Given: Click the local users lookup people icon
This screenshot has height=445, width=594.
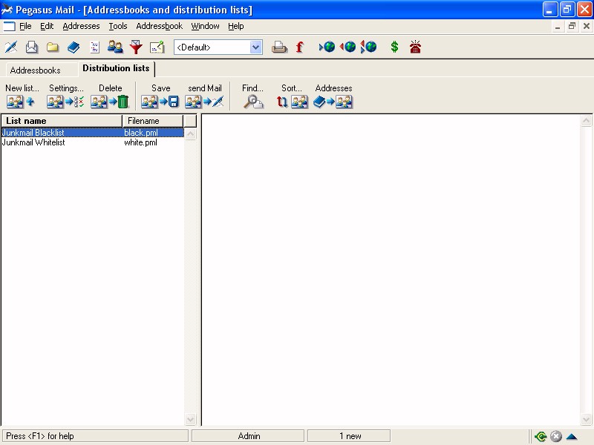Looking at the screenshot, I should (x=115, y=47).
